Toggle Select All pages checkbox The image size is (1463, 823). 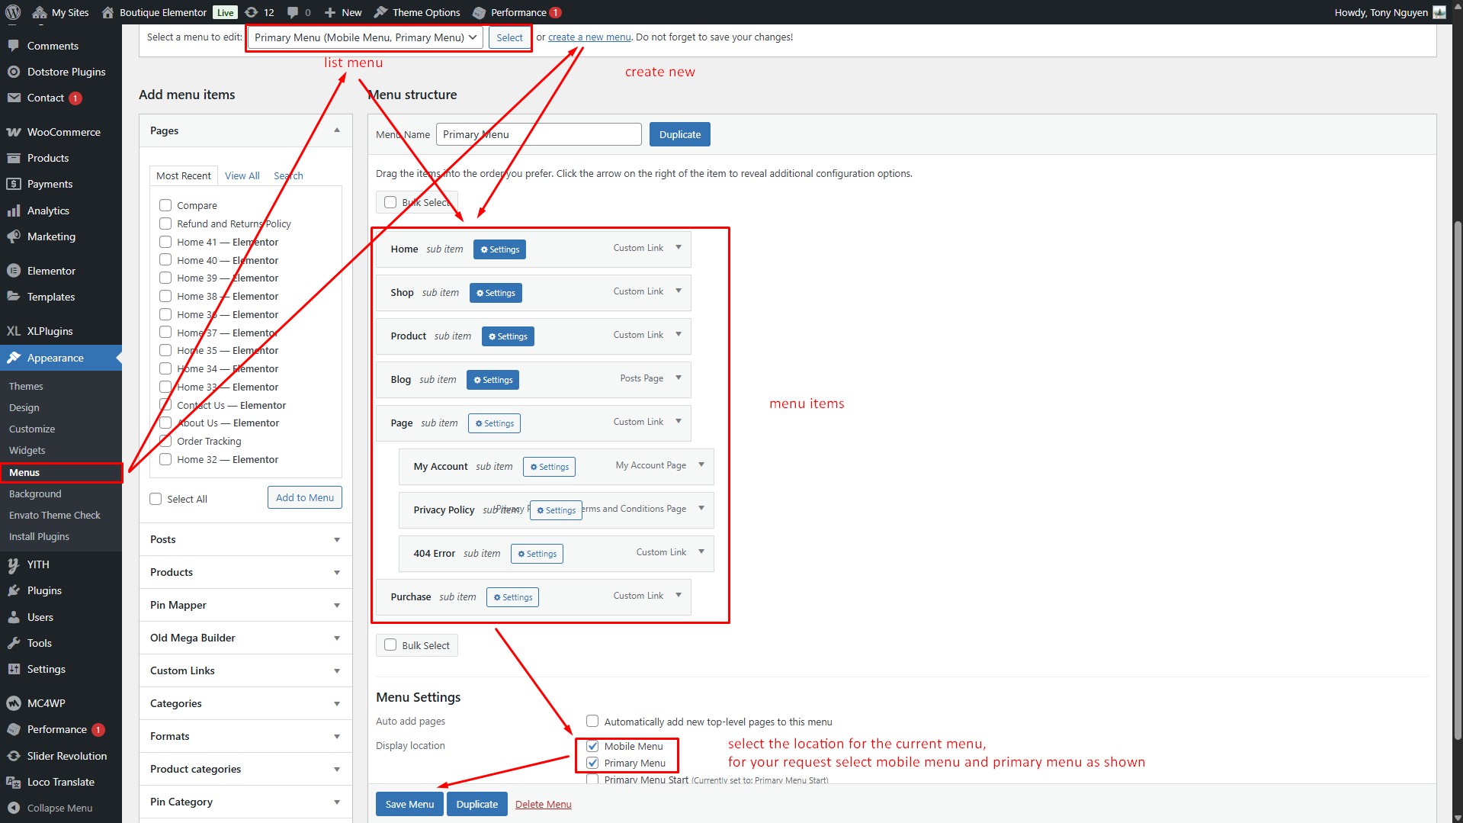click(x=156, y=499)
